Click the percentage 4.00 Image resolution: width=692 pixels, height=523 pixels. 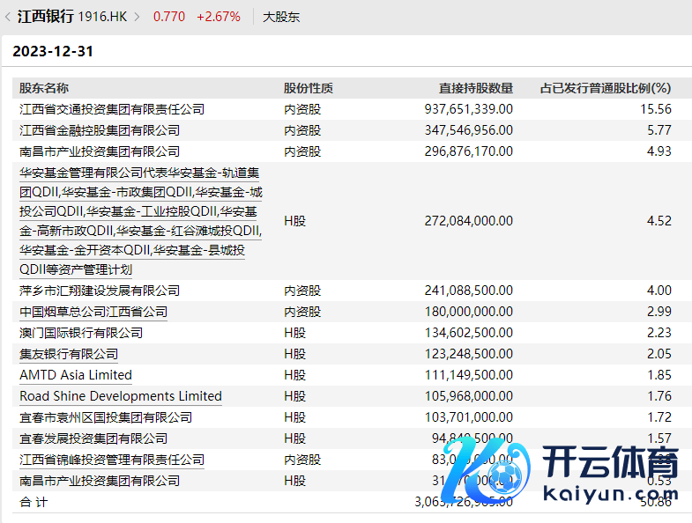click(659, 291)
